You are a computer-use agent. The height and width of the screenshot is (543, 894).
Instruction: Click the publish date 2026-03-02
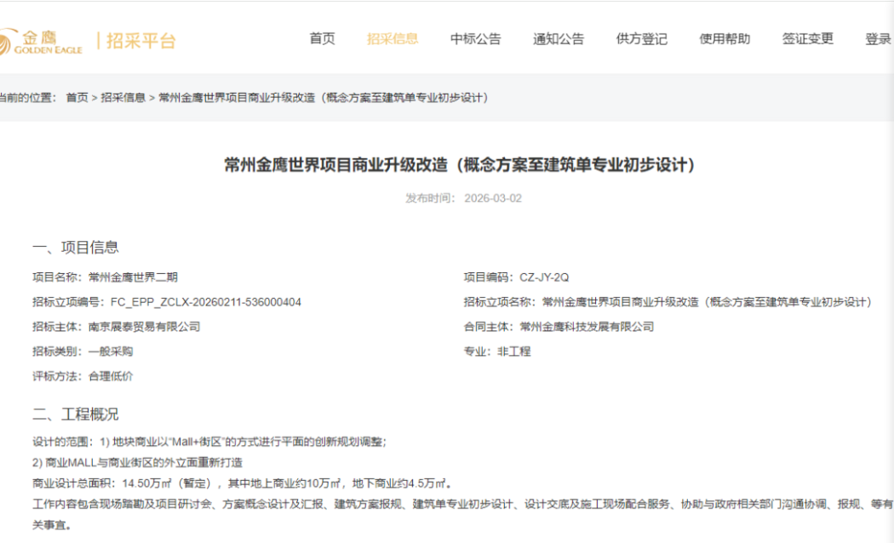(x=493, y=198)
